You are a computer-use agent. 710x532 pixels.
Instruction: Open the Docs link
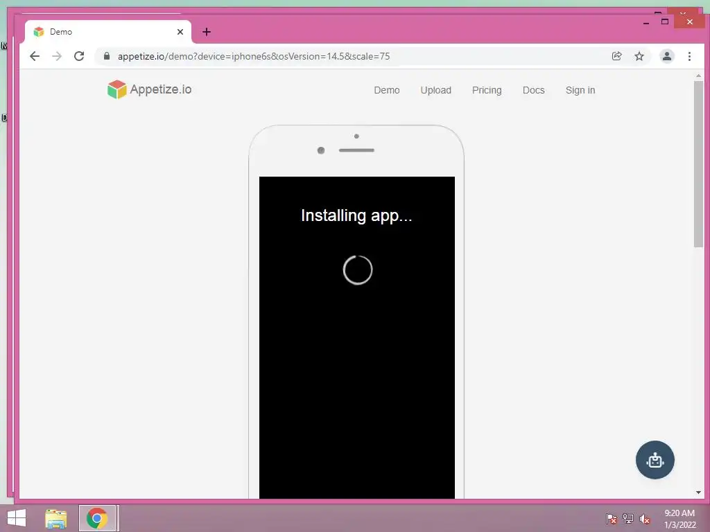pos(533,90)
